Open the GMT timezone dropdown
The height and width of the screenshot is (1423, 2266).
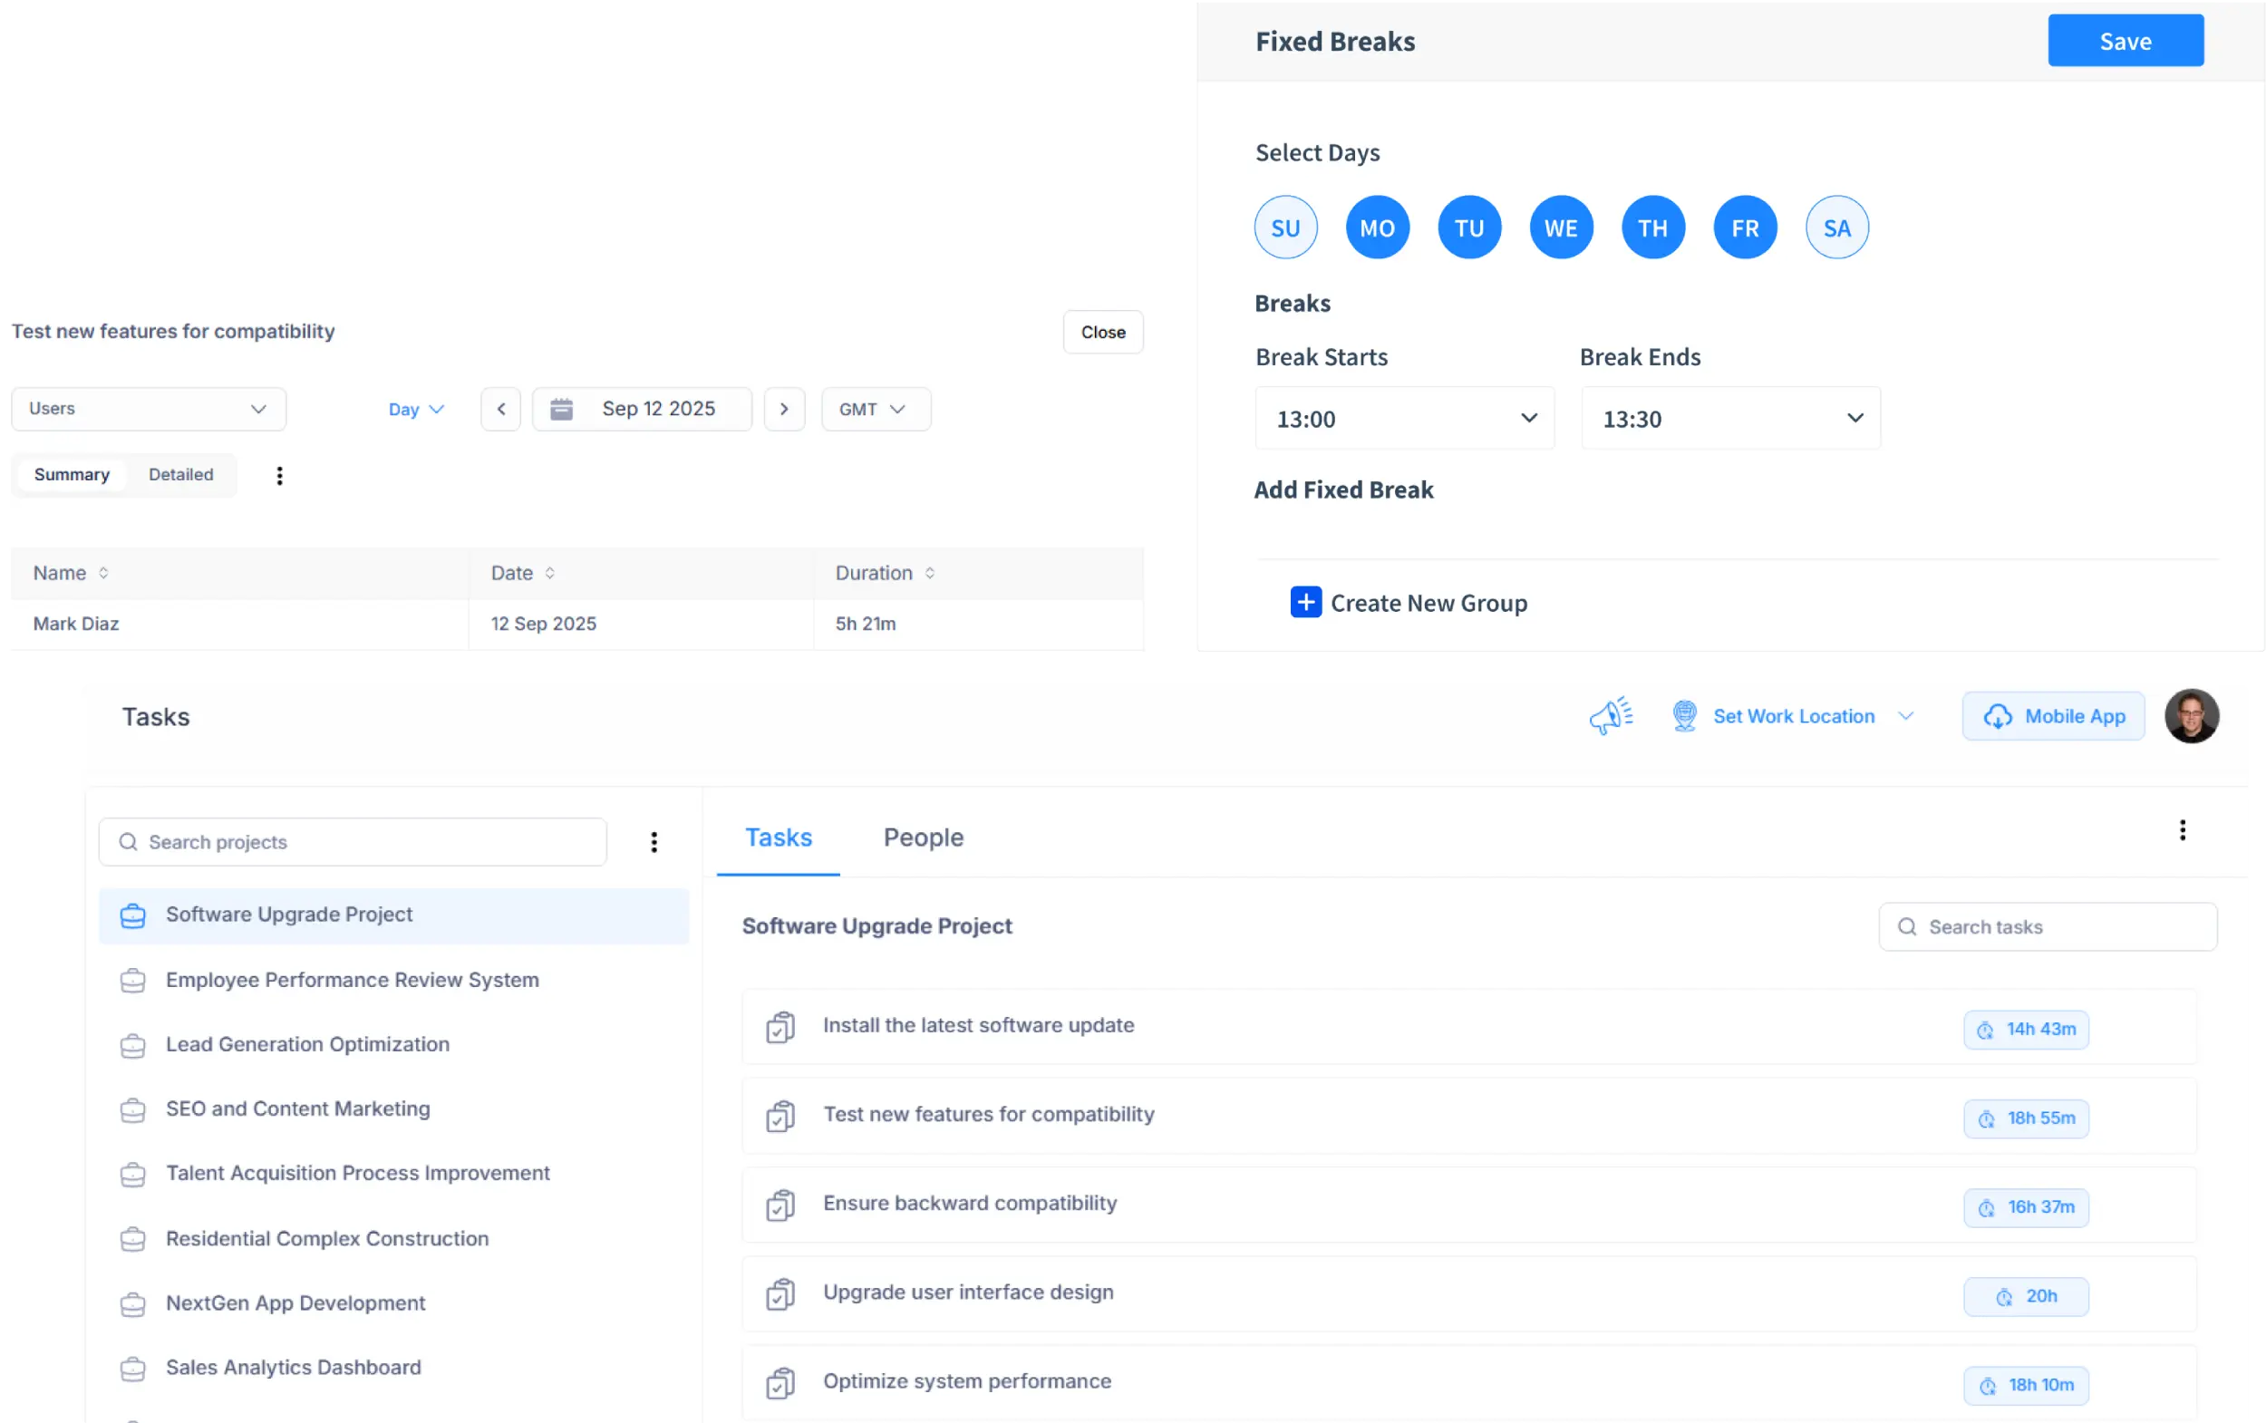[874, 409]
